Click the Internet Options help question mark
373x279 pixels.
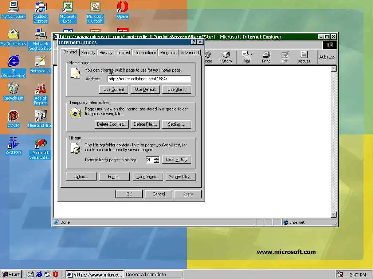coord(194,42)
